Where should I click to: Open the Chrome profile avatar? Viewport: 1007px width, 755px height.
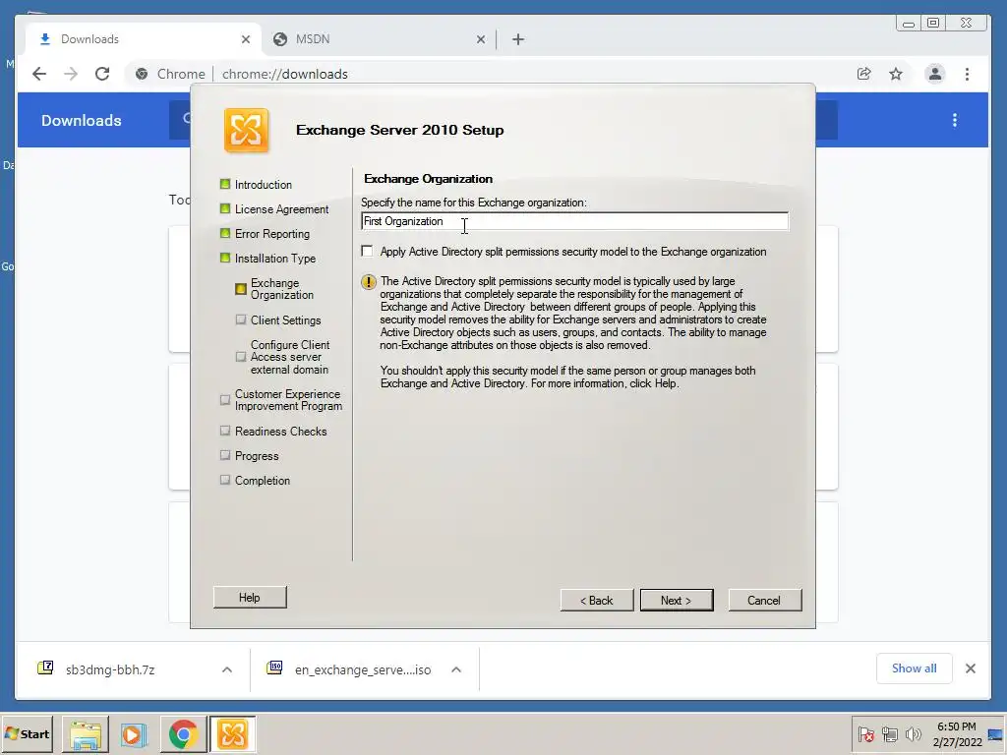[x=935, y=74]
